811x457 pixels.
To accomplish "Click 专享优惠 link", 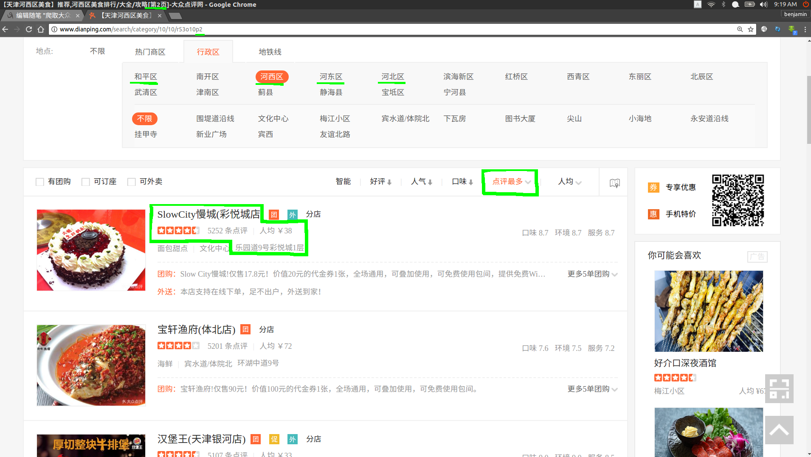I will 681,188.
